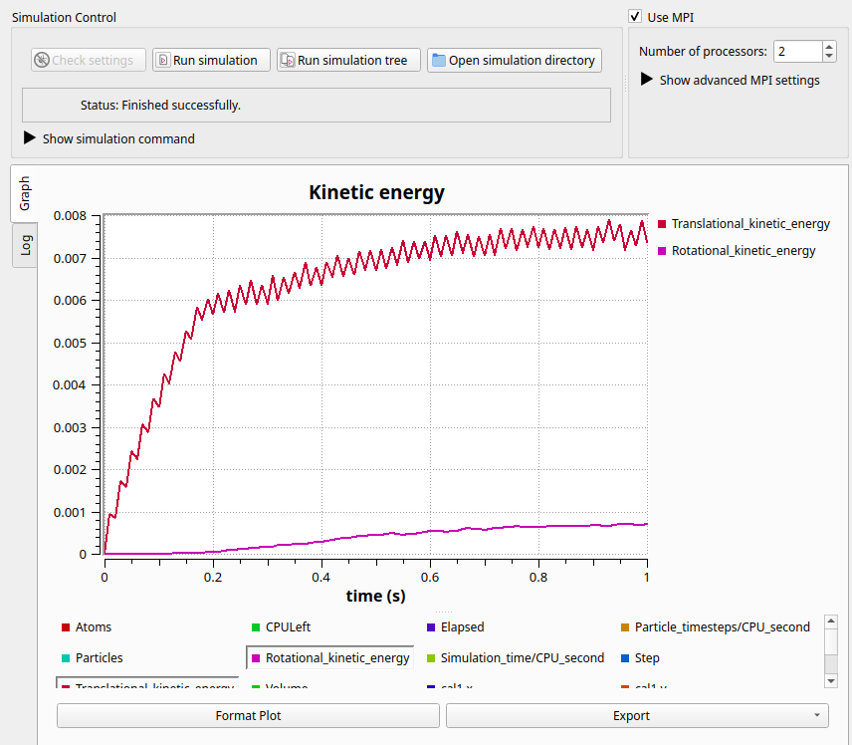Expand Show advanced MPI settings
This screenshot has width=852, height=745.
731,80
